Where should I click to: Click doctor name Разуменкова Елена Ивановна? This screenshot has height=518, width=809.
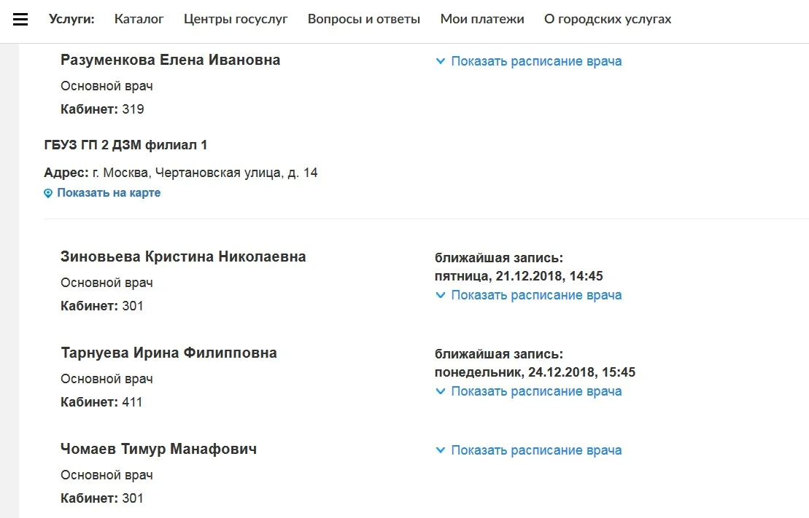point(170,60)
